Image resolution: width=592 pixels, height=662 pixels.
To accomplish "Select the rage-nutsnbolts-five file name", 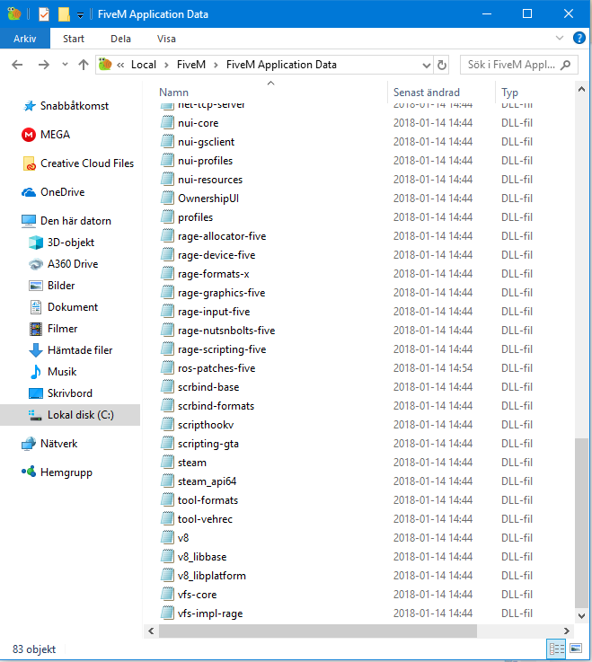I will 226,331.
